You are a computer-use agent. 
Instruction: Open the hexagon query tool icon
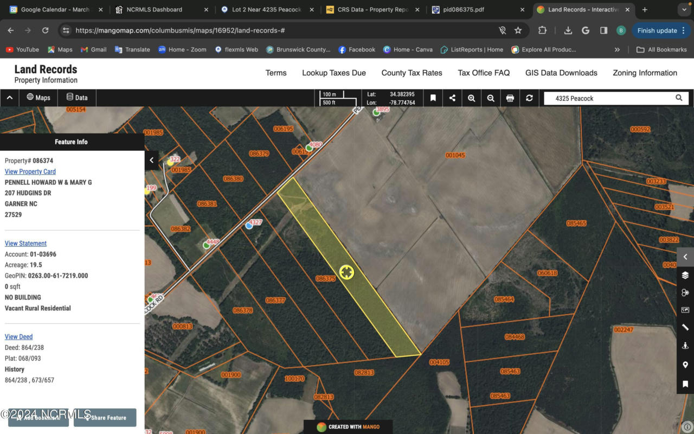click(x=685, y=292)
